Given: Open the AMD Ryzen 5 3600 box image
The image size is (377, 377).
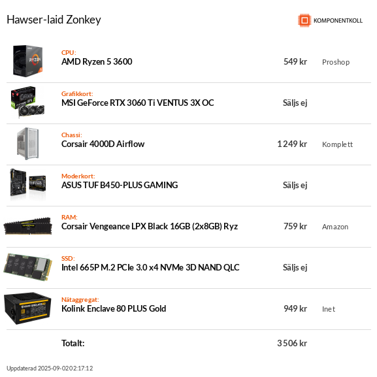Looking at the screenshot, I should coord(27,61).
